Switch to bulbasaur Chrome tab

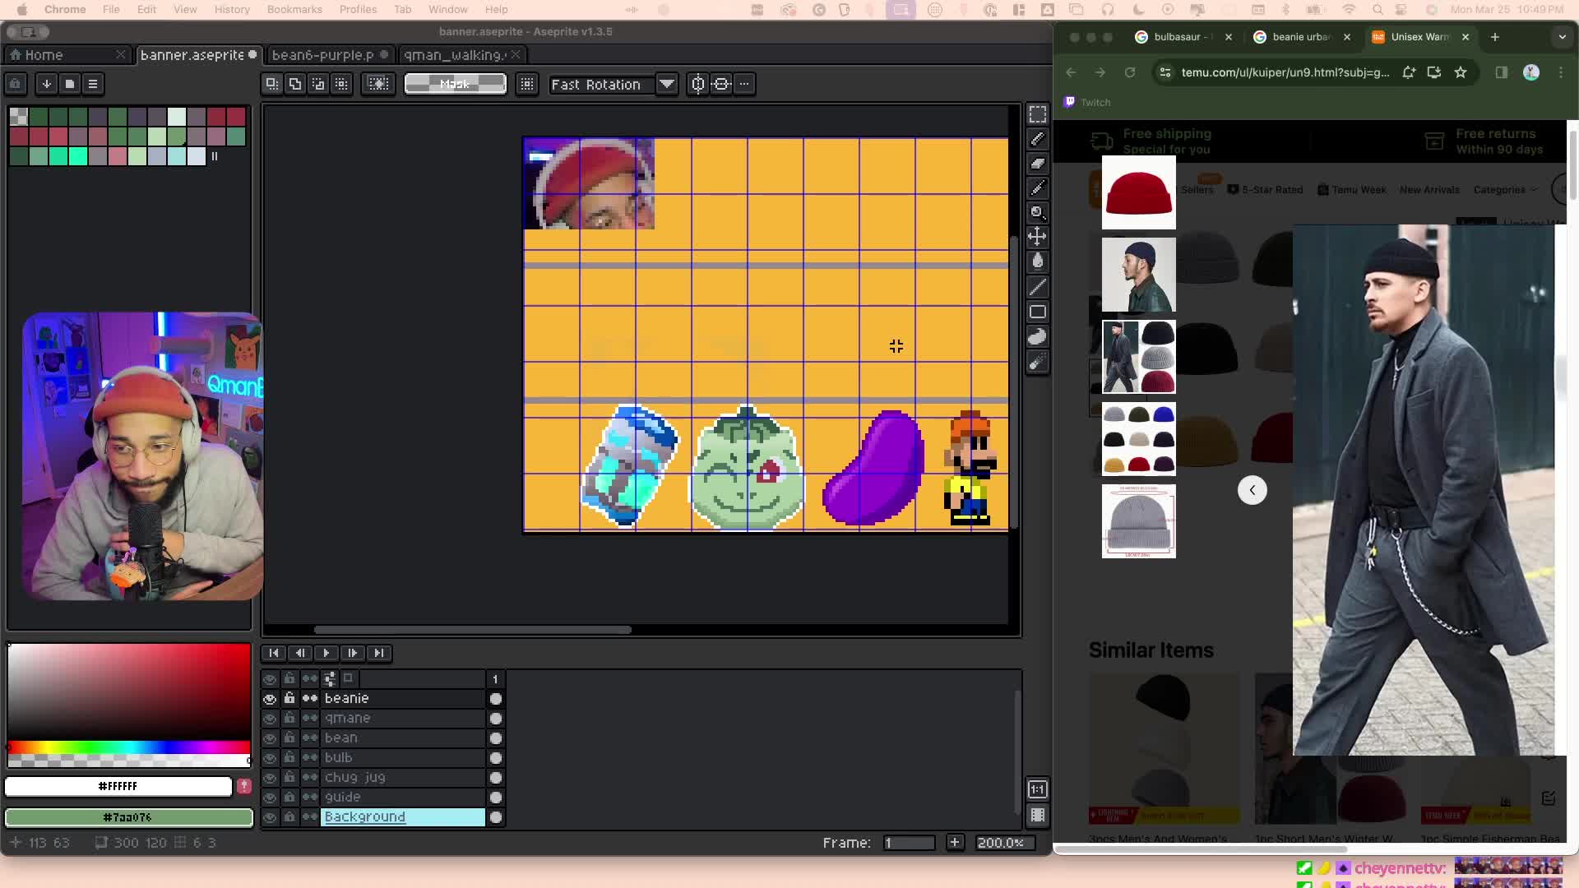pyautogui.click(x=1183, y=37)
